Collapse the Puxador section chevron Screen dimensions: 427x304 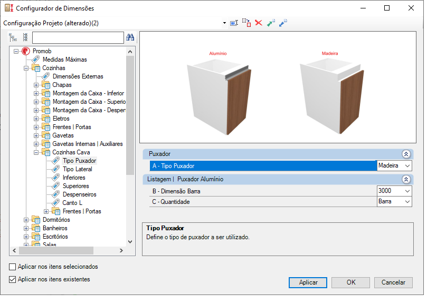click(406, 154)
